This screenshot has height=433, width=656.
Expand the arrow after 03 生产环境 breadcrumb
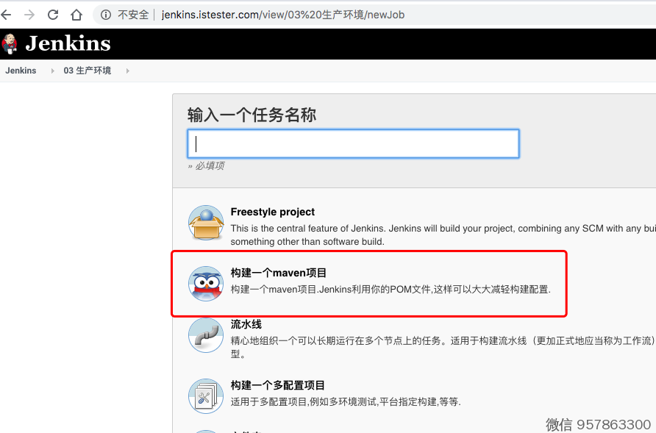127,71
